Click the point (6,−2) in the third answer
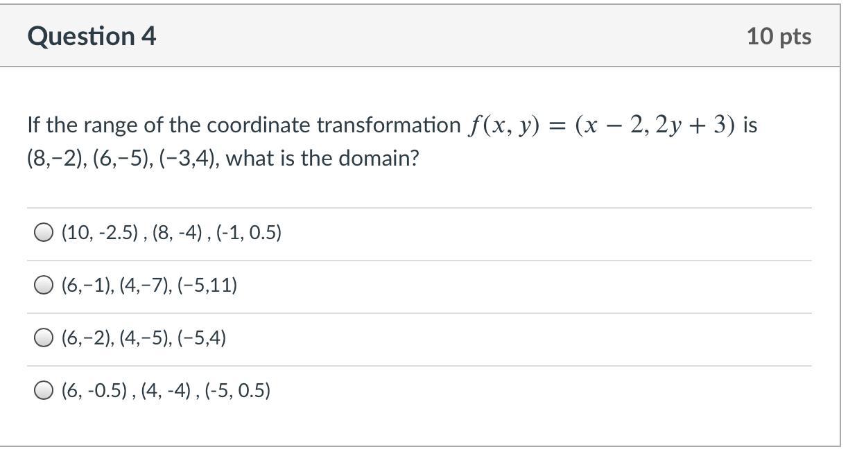Image resolution: width=848 pixels, height=456 pixels. click(x=87, y=338)
